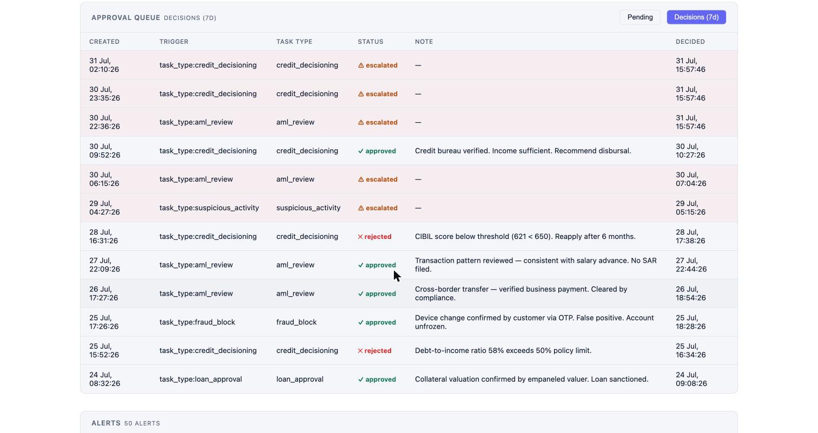This screenshot has width=818, height=433.
Task: Click the decided time 27 Jul, 22:44:26
Action: point(690,265)
